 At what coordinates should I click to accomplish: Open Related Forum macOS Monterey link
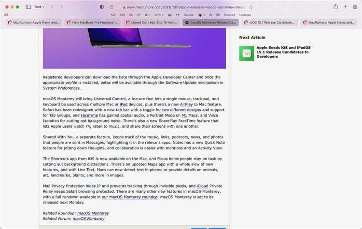pyautogui.click(x=89, y=218)
